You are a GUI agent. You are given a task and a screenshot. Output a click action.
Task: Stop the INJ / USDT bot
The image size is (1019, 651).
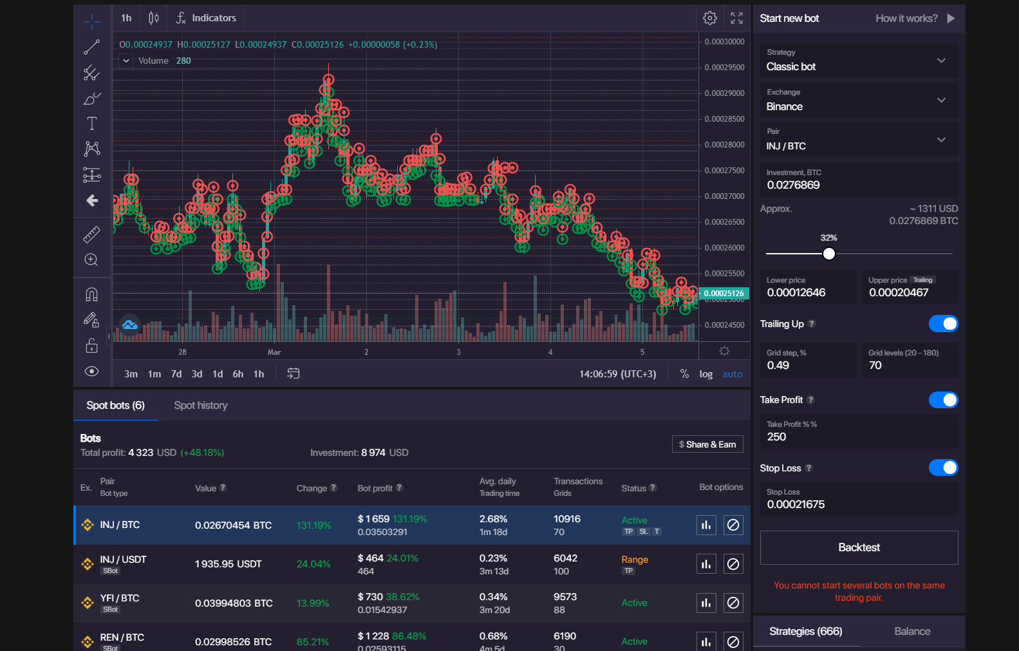733,564
